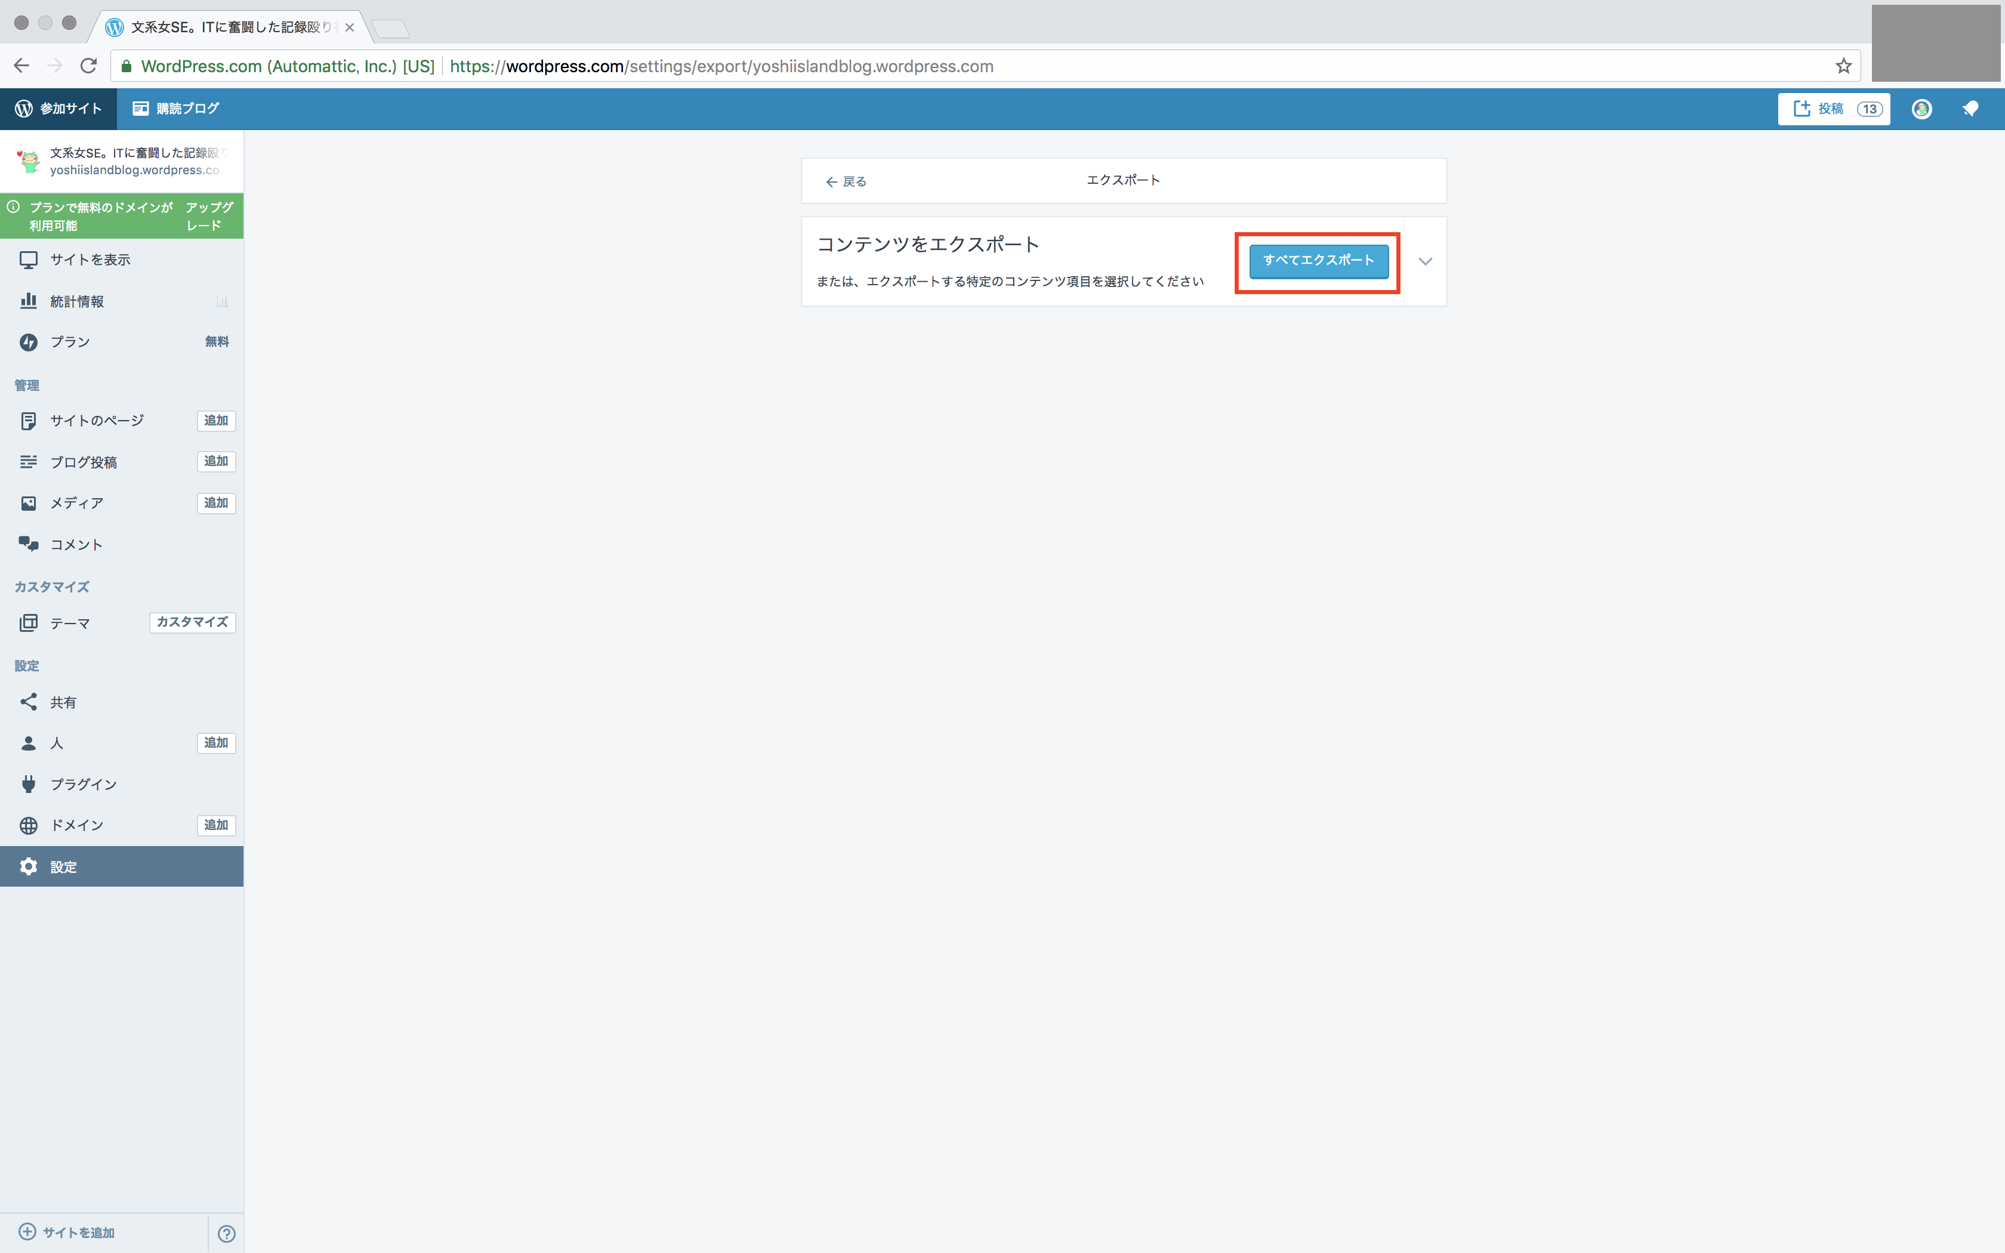Open プラン in the sidebar
2005x1253 pixels.
tap(122, 341)
